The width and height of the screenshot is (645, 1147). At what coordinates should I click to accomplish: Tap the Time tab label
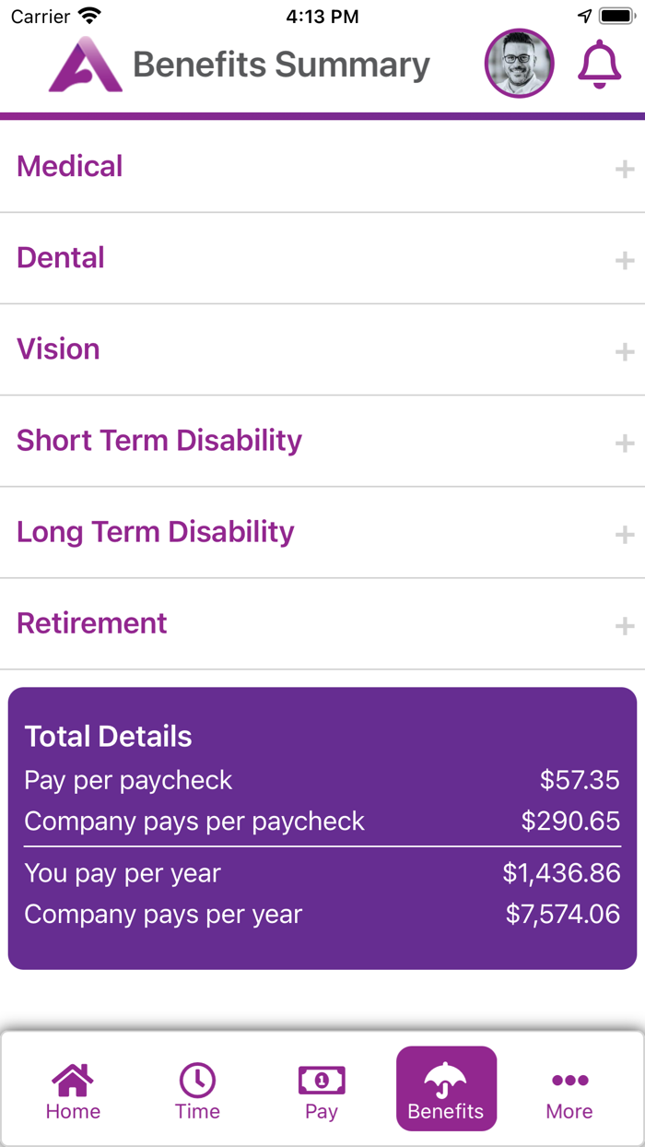[197, 1111]
